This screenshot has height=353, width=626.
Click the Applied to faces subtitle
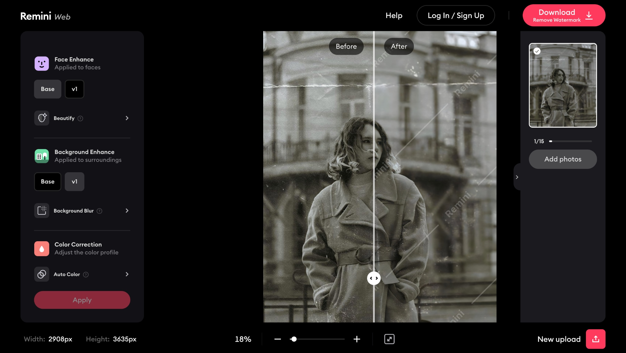click(77, 67)
